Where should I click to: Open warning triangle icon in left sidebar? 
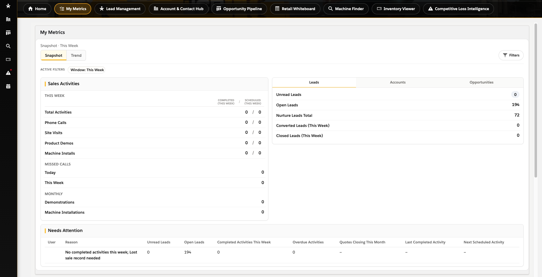coord(8,73)
